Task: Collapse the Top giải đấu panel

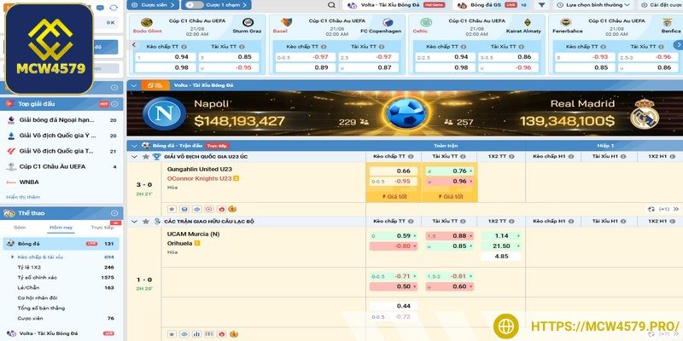Action: pyautogui.click(x=114, y=104)
